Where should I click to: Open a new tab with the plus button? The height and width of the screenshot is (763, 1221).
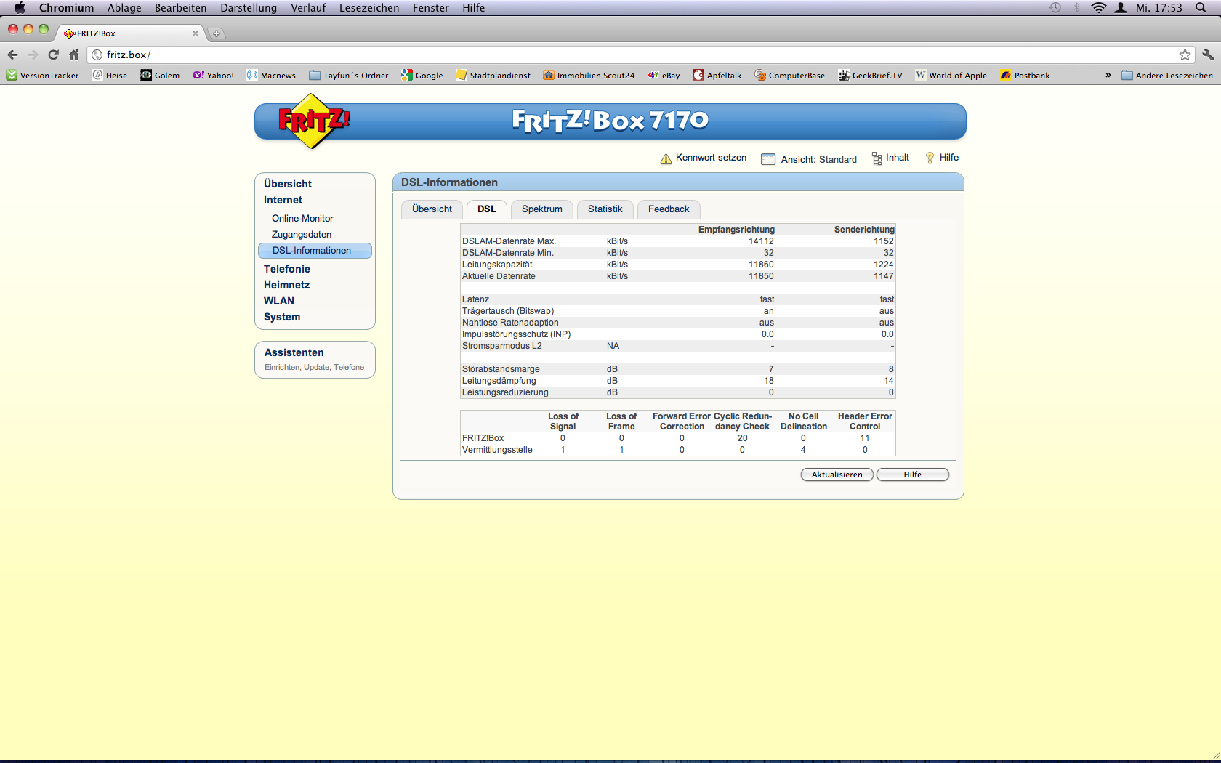[x=217, y=33]
